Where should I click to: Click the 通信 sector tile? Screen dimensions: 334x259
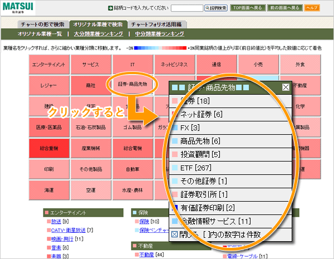pyautogui.click(x=217, y=65)
